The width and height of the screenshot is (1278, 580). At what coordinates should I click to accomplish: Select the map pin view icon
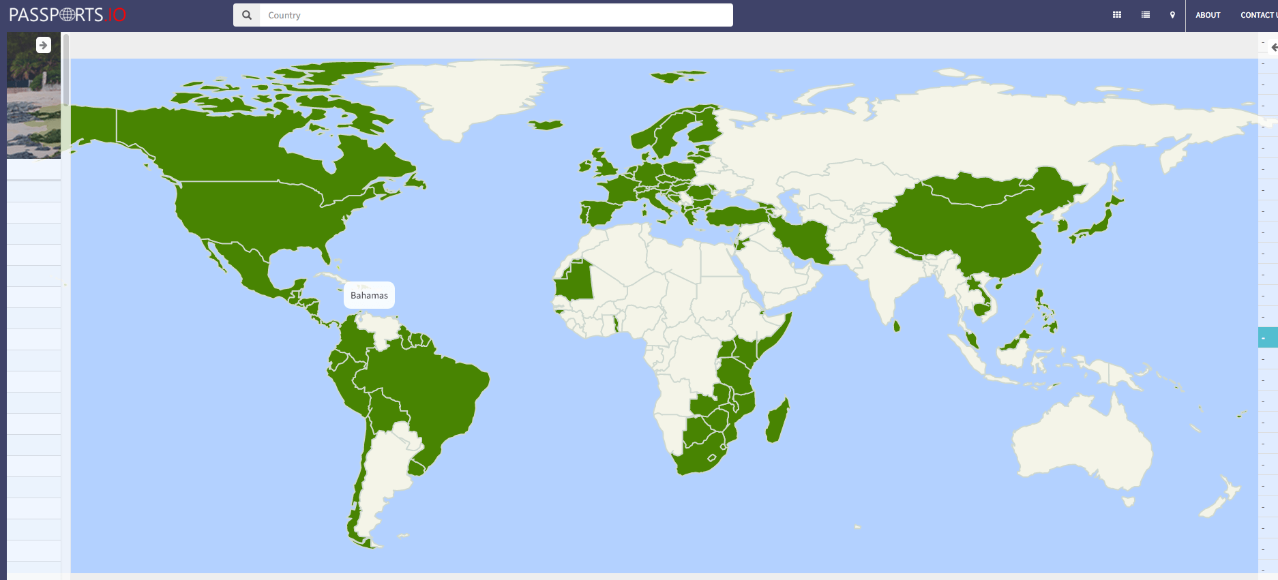point(1172,15)
